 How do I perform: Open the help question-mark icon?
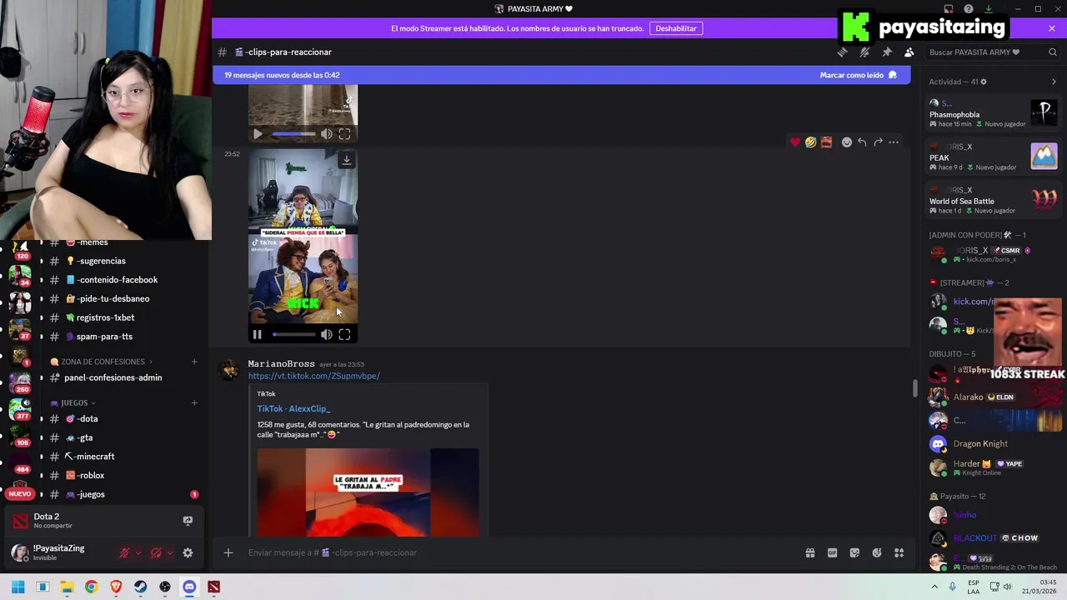[969, 9]
